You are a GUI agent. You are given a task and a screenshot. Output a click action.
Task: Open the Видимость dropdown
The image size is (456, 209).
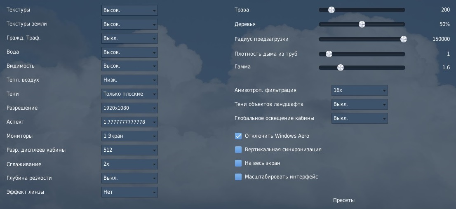pos(129,66)
